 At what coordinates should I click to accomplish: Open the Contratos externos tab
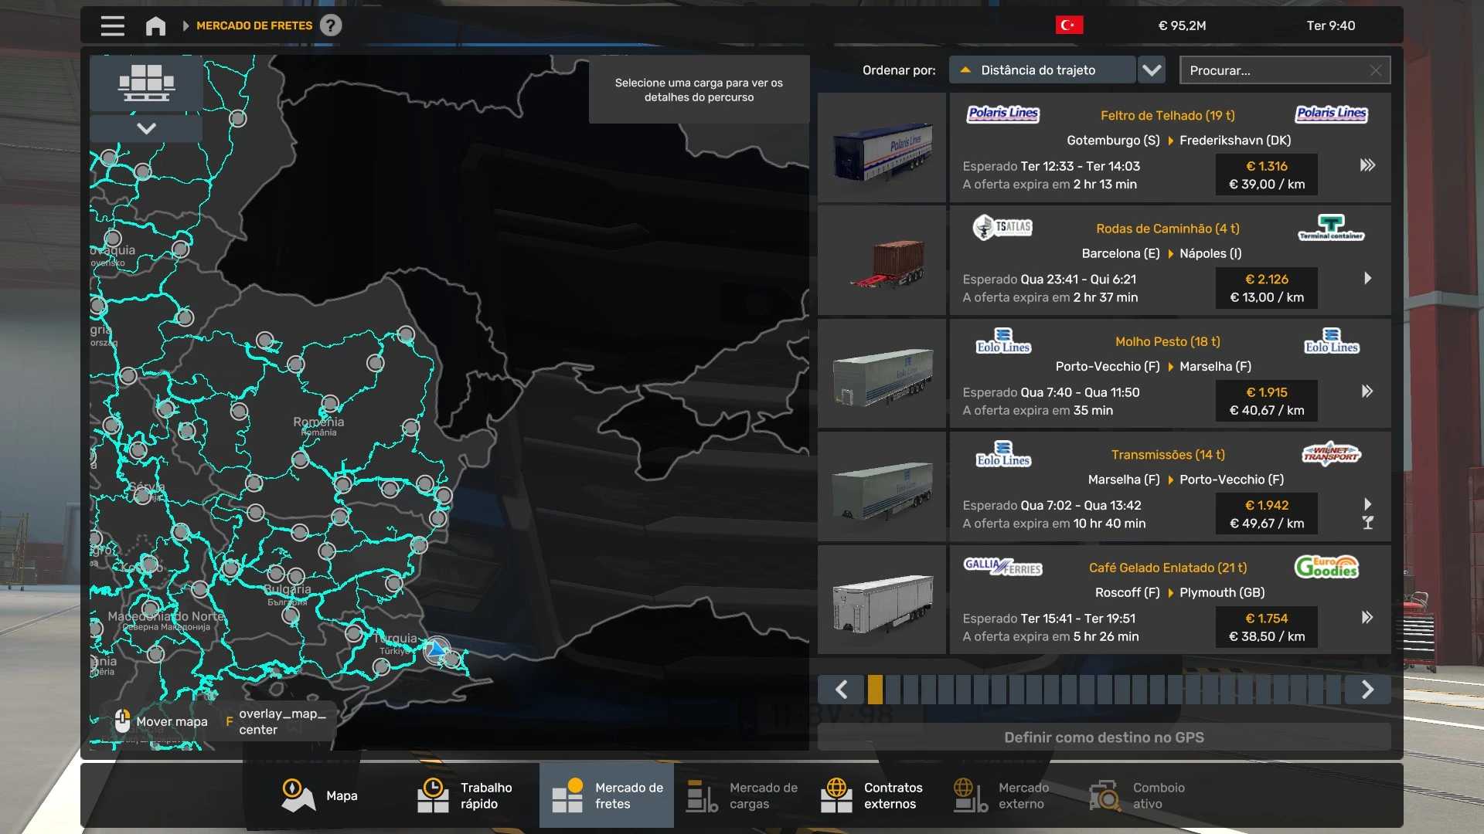(x=872, y=795)
